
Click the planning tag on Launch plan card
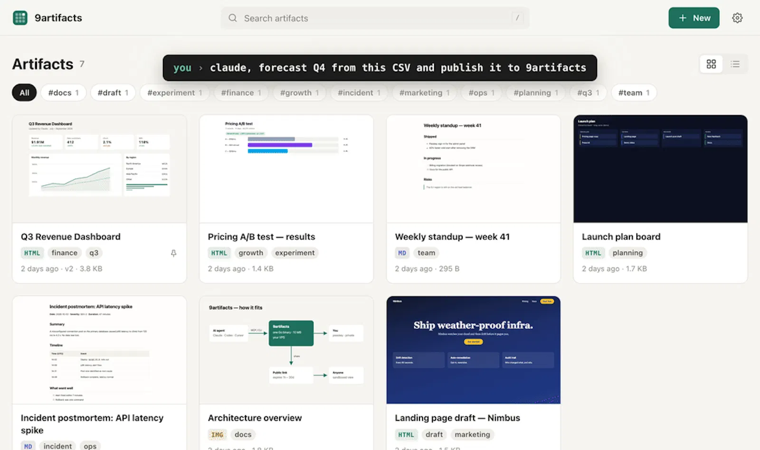[x=627, y=253]
